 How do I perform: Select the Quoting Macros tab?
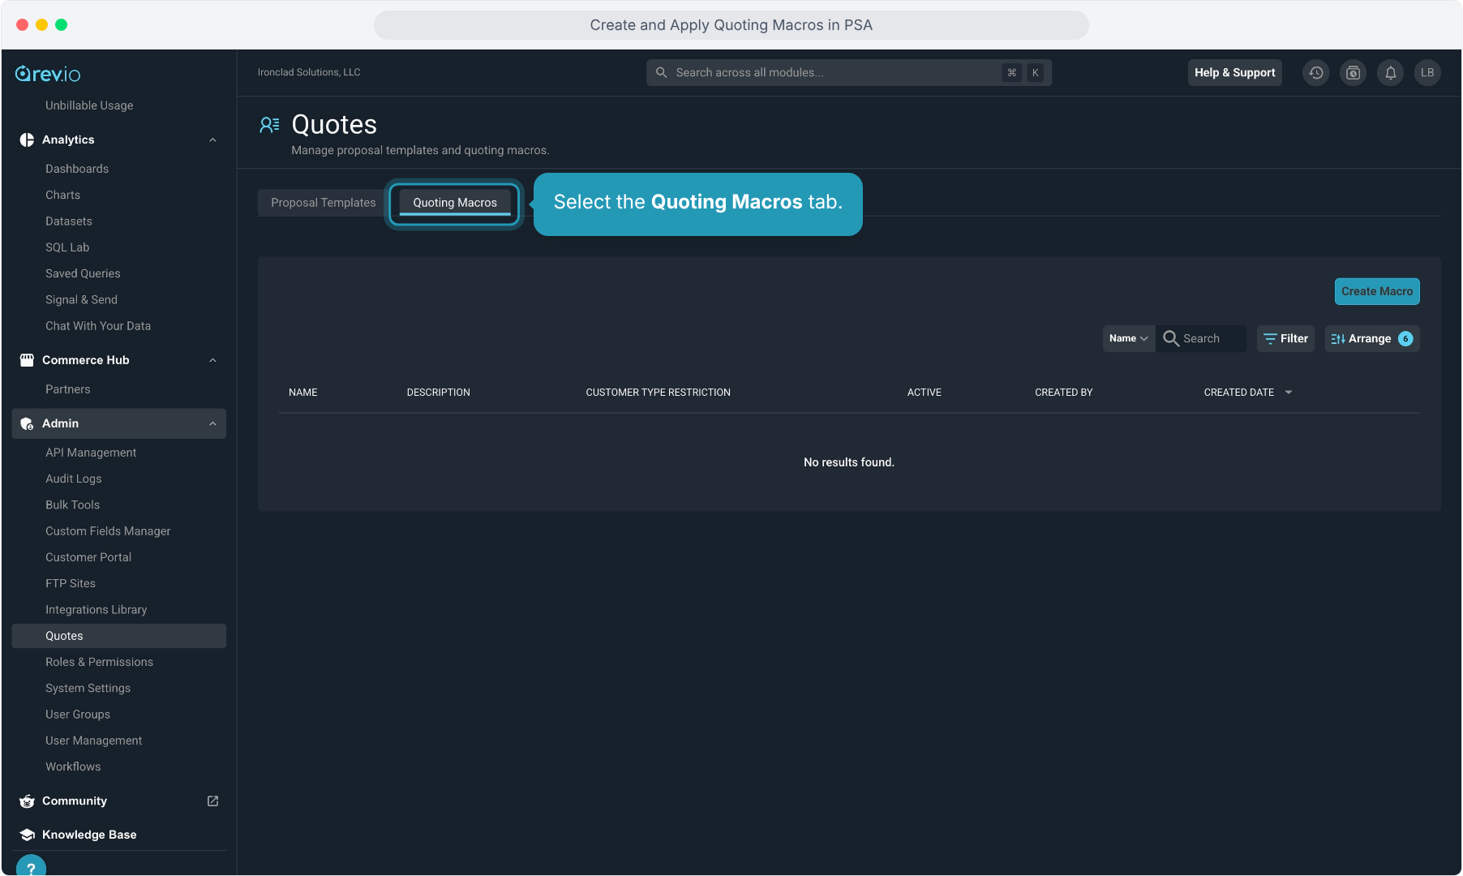pos(455,203)
